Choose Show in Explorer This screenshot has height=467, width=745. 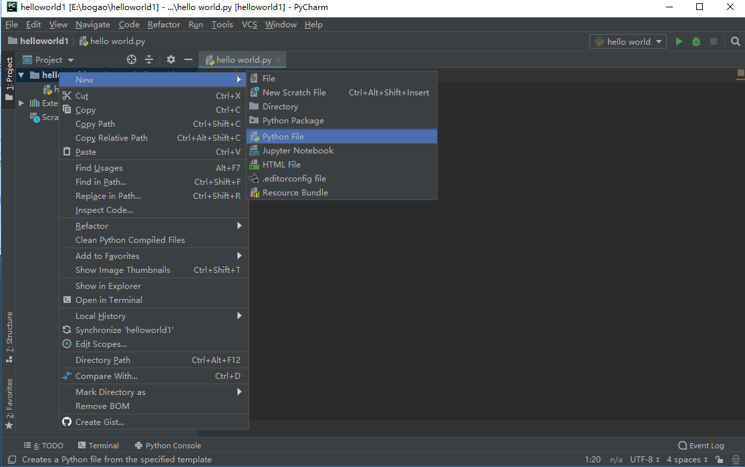(x=154, y=286)
